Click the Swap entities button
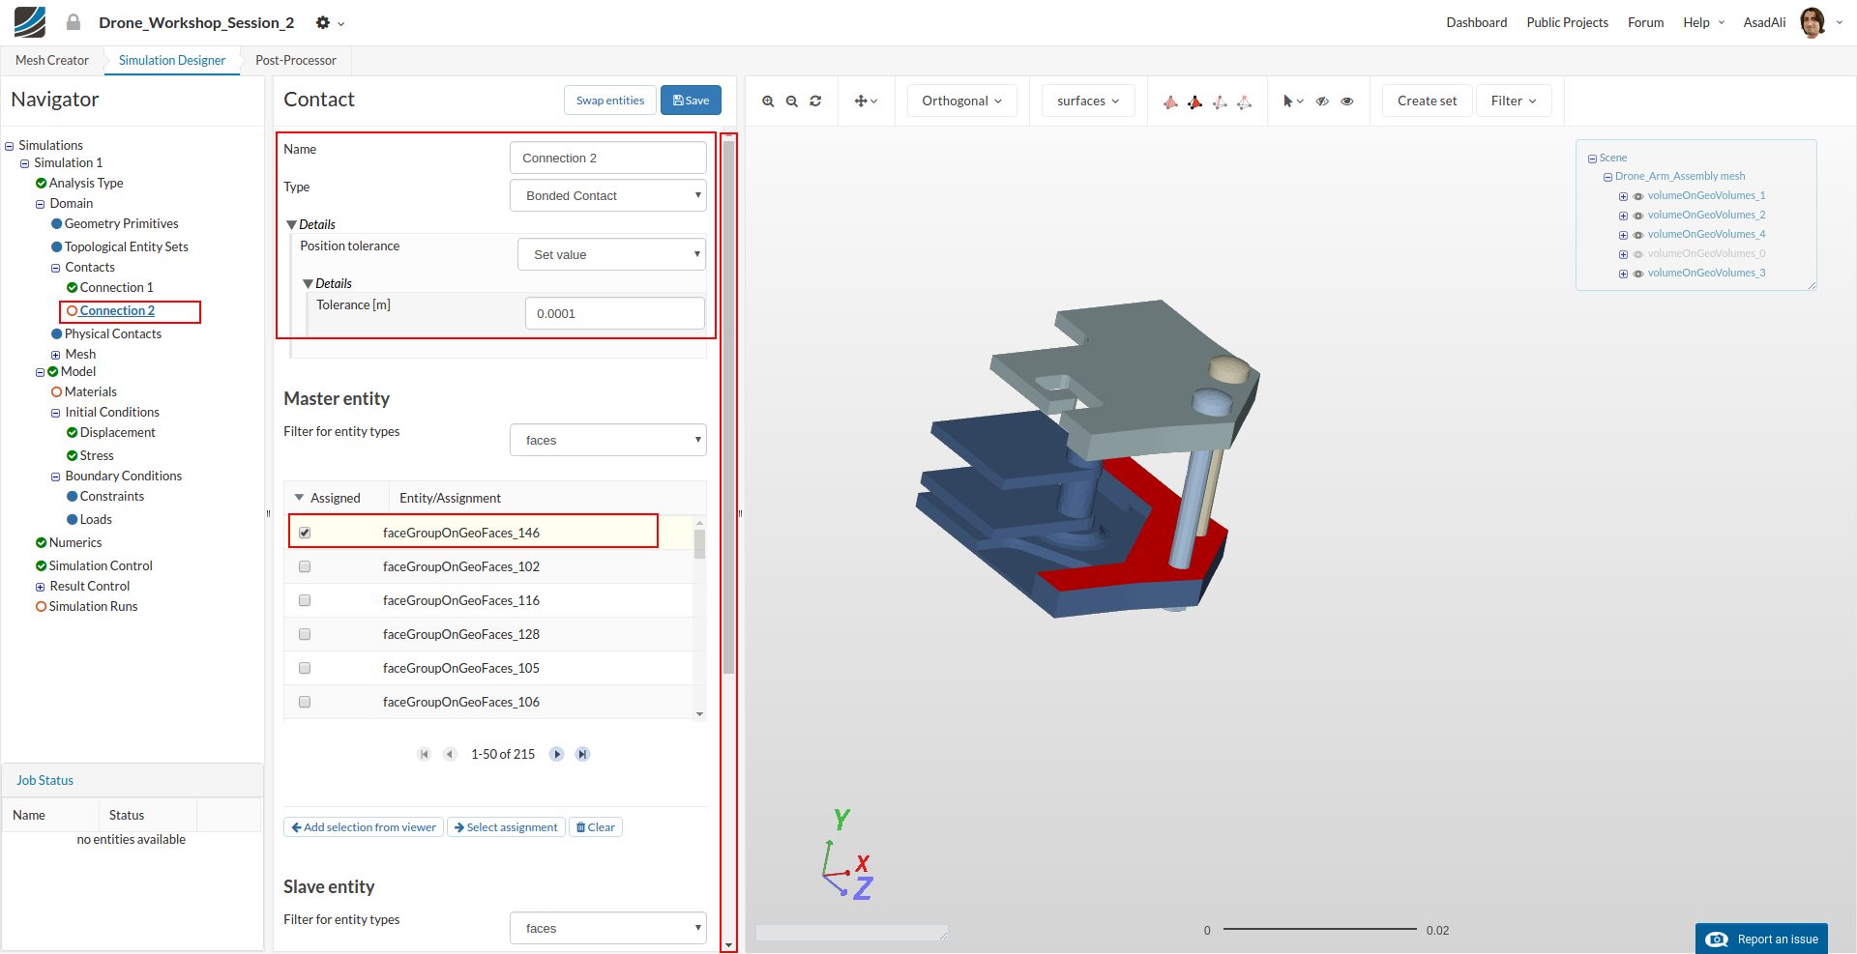The image size is (1857, 954). (609, 101)
